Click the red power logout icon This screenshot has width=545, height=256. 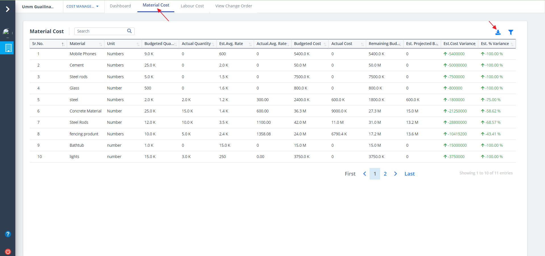pos(8,251)
